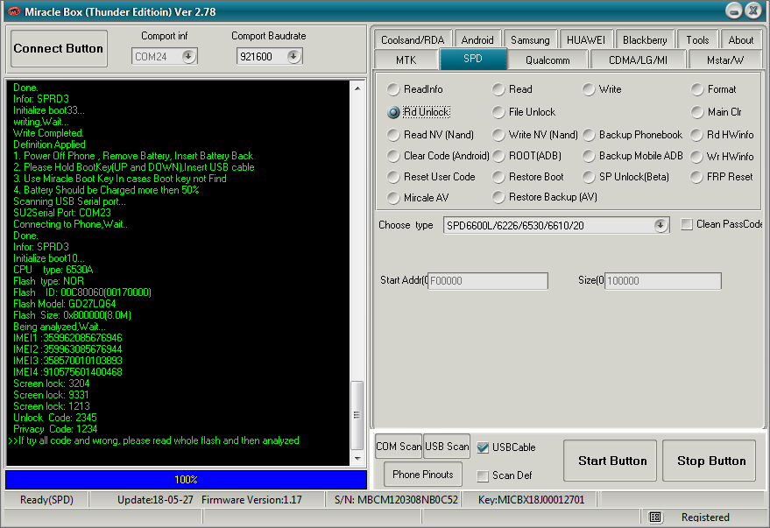Open the Comport Baudrate 921600 dropdown
770x528 pixels.
tap(293, 56)
